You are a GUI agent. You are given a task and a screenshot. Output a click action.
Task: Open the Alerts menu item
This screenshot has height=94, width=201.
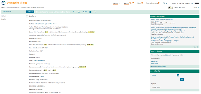(140, 3)
